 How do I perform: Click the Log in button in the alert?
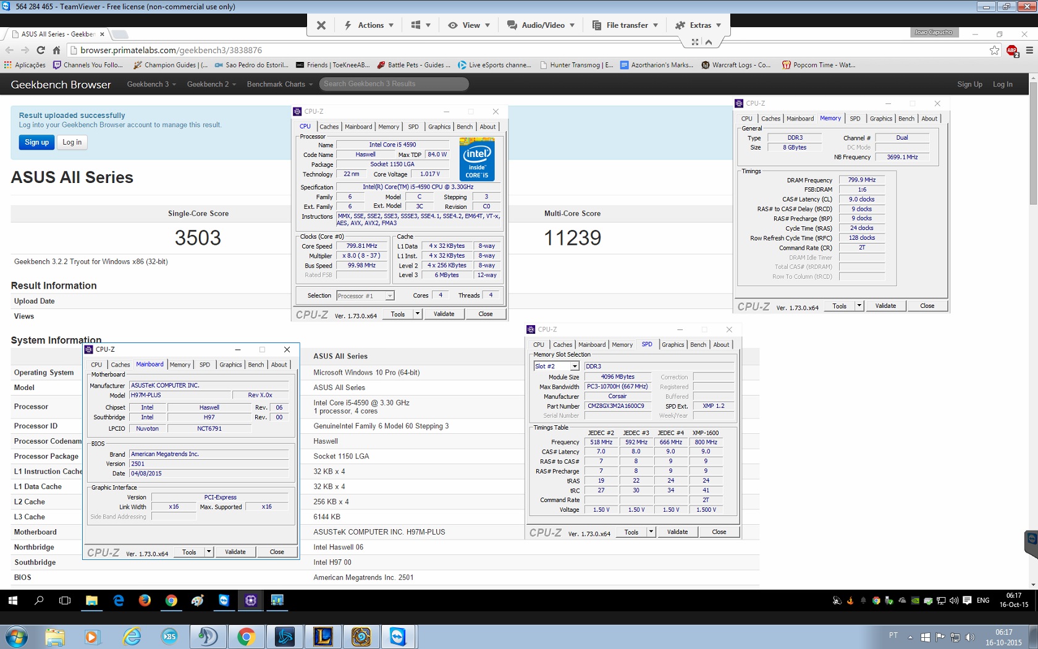(72, 142)
